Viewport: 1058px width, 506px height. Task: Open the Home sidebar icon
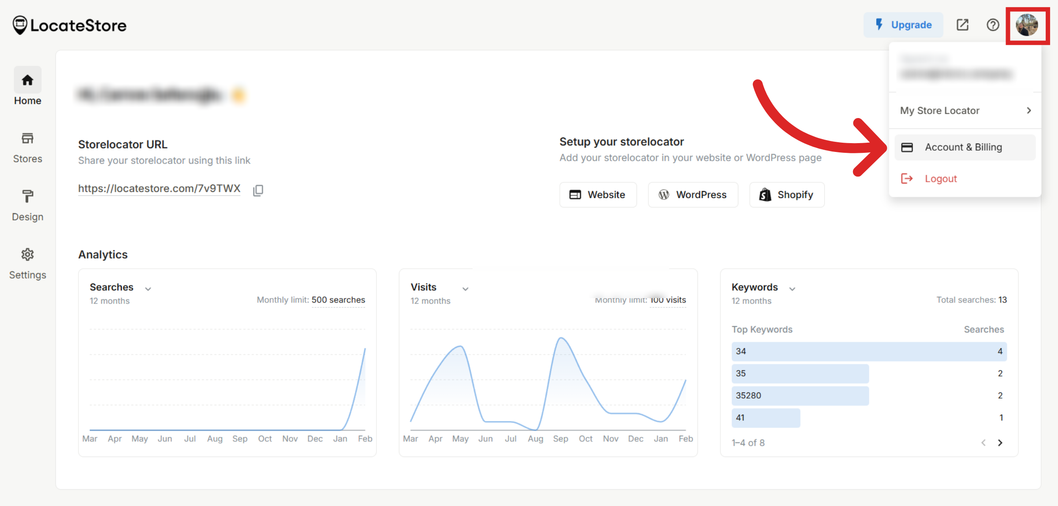(x=27, y=80)
